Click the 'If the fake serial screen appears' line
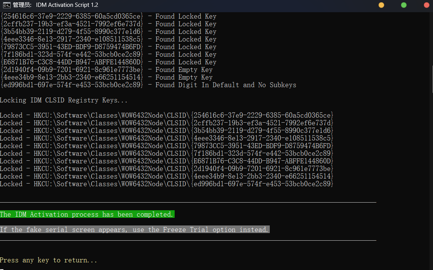Screen dimensions: 433x270 pyautogui.click(x=134, y=229)
